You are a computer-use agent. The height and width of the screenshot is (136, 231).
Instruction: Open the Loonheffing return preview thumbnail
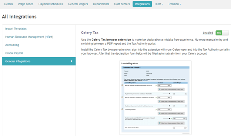pos(155,98)
